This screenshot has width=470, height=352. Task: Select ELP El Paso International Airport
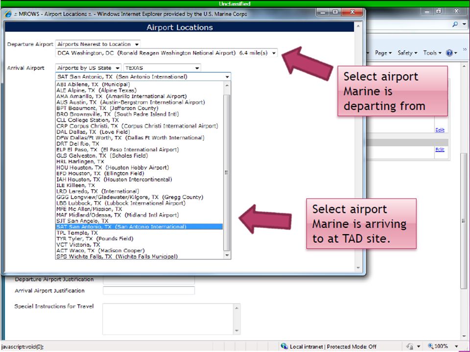tap(140, 150)
